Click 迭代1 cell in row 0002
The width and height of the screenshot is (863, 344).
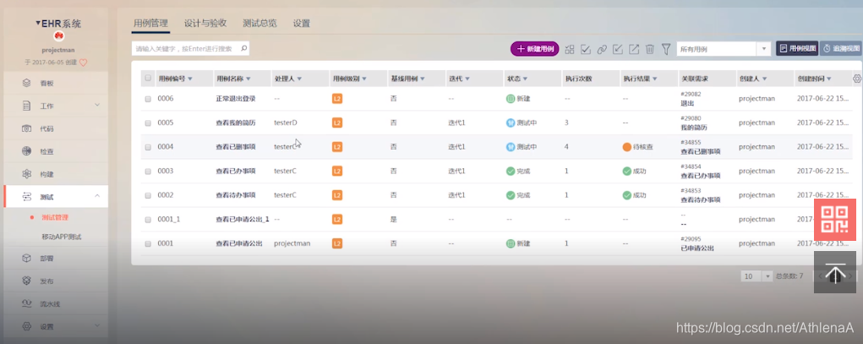[x=456, y=195]
